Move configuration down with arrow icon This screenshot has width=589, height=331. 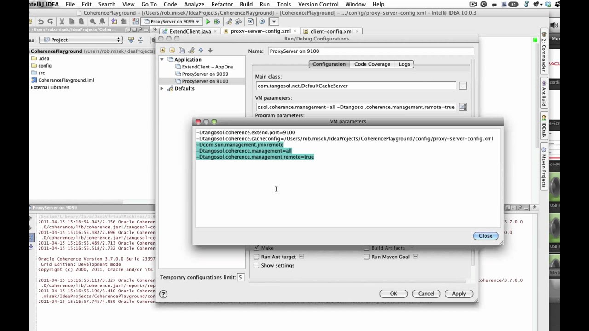coord(210,51)
